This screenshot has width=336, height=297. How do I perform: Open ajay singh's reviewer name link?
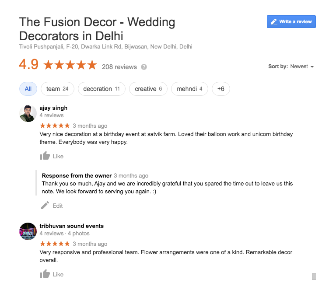pos(53,108)
